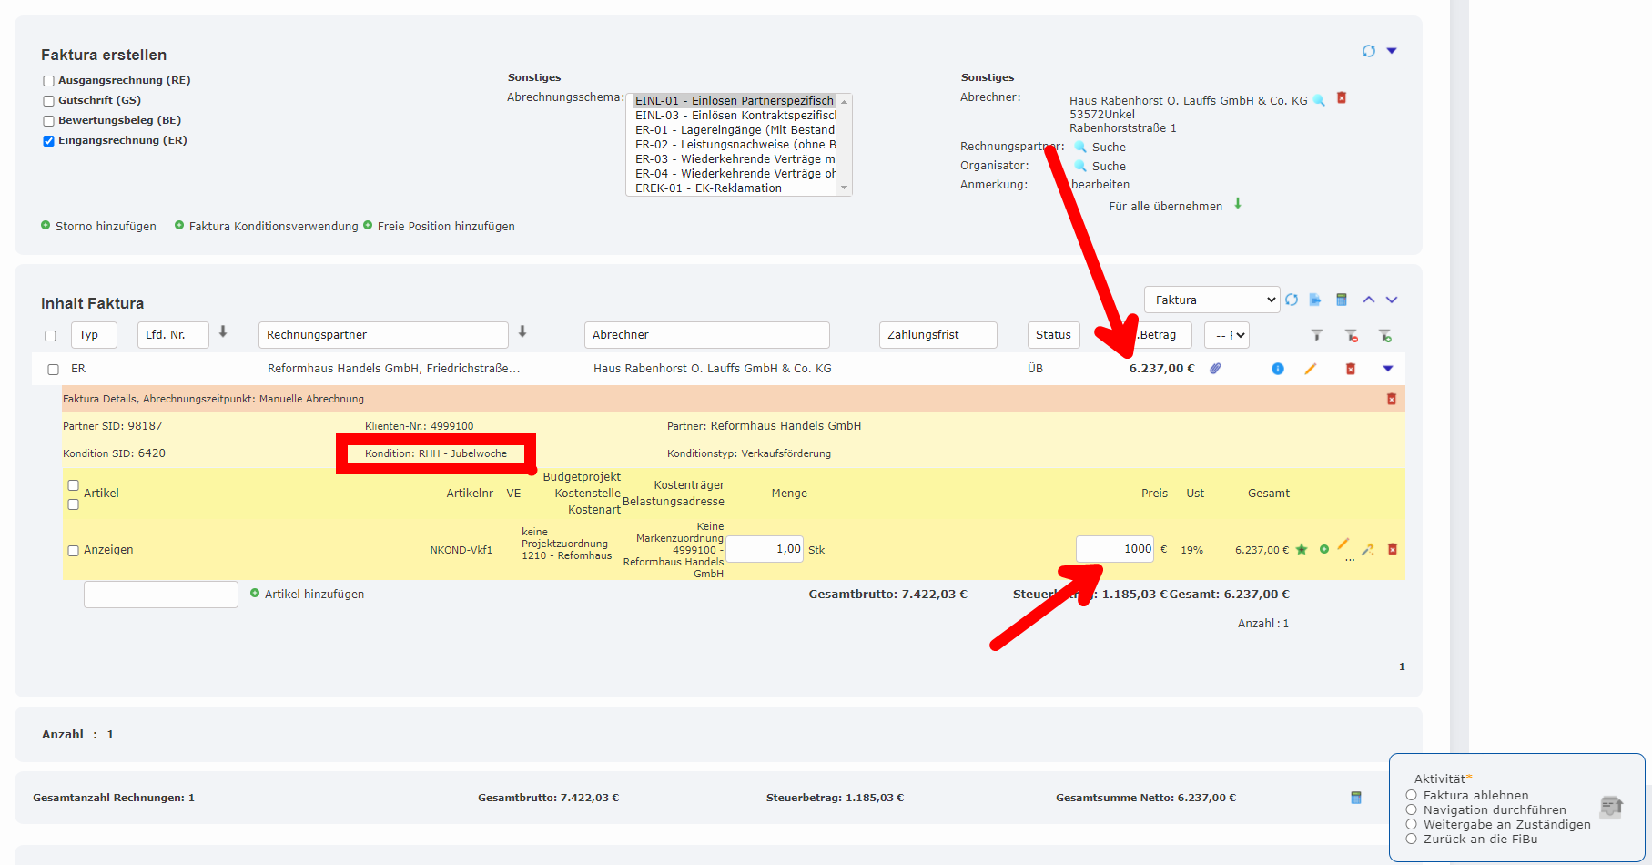Open the calculator icon above the Faktura table
The width and height of the screenshot is (1652, 865).
[1341, 299]
